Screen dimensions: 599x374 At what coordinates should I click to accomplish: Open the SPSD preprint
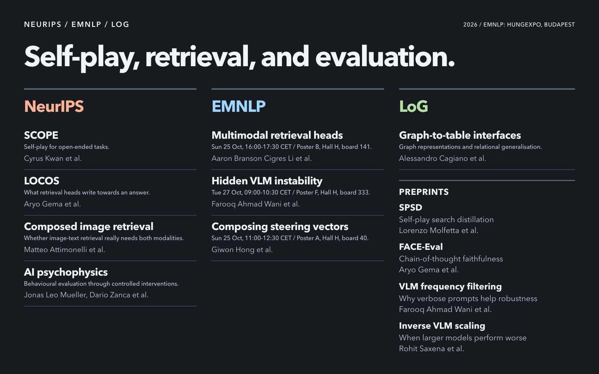pyautogui.click(x=410, y=208)
